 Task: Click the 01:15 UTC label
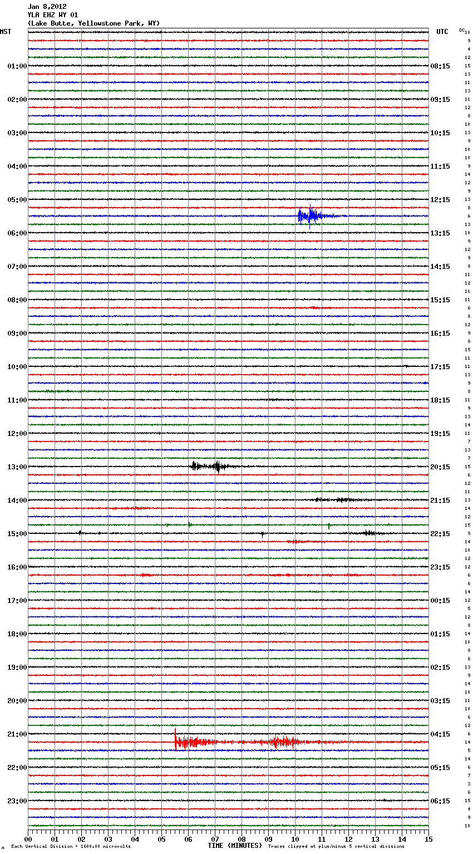(440, 634)
